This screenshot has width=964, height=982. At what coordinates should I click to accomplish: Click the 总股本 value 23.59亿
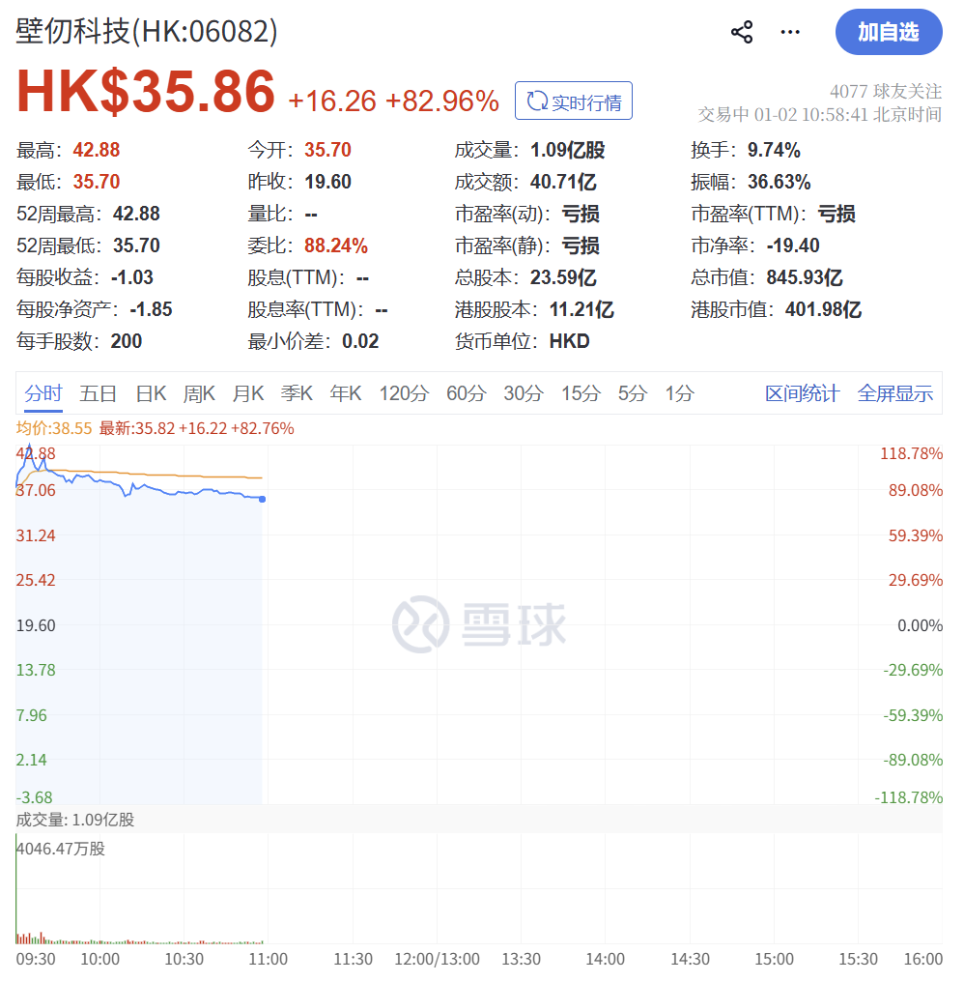tap(563, 277)
